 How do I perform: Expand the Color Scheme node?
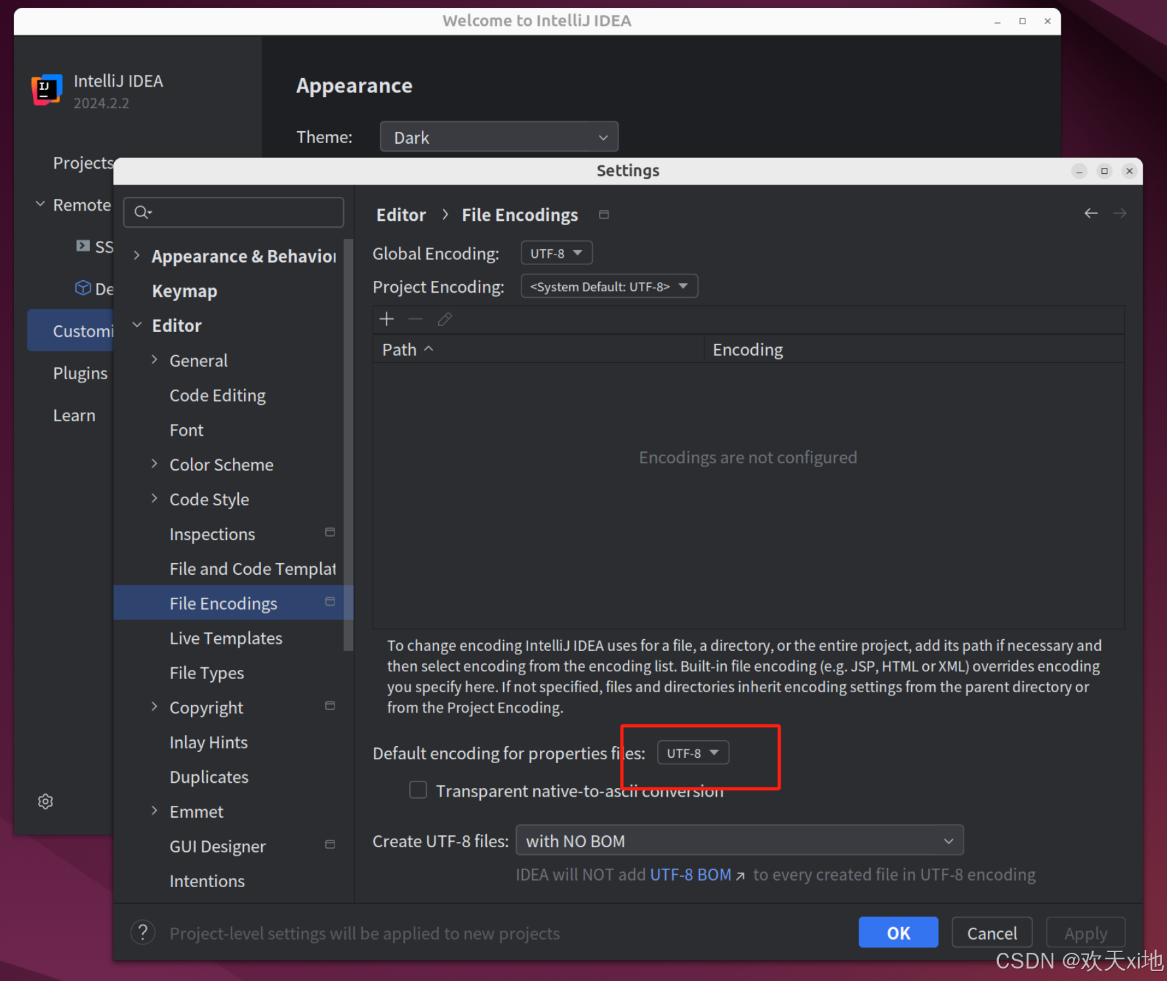coord(154,465)
